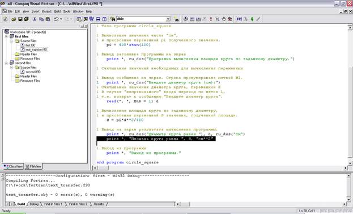Select Header Files folder under first files
Viewport: 353px width, 214px height.
[28, 54]
